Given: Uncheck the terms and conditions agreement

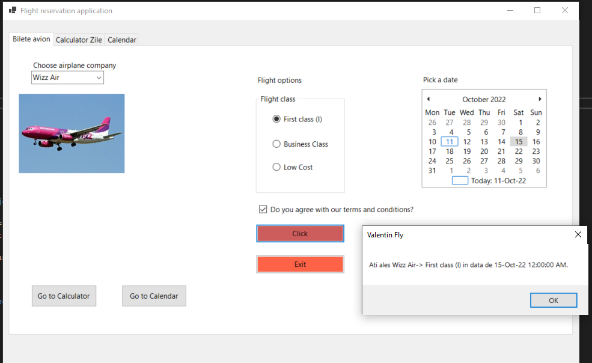Looking at the screenshot, I should (x=263, y=209).
